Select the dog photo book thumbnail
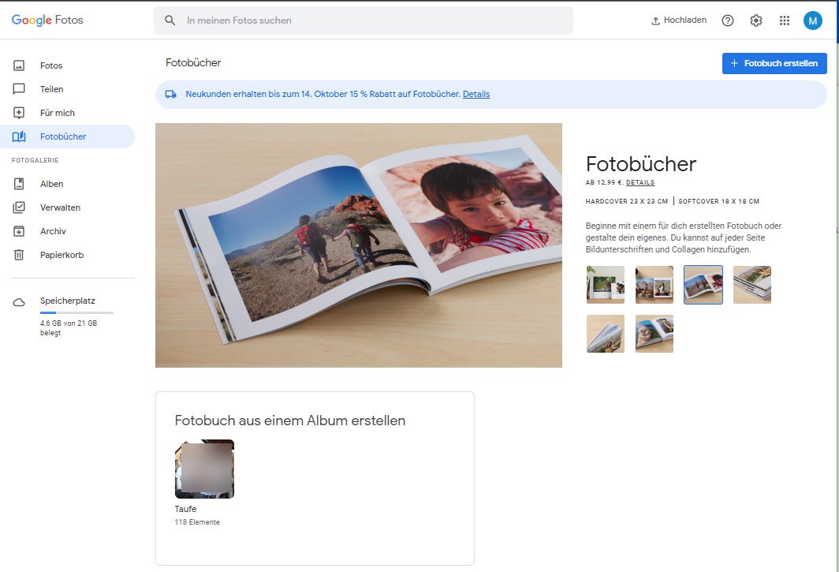839x572 pixels. tap(654, 334)
